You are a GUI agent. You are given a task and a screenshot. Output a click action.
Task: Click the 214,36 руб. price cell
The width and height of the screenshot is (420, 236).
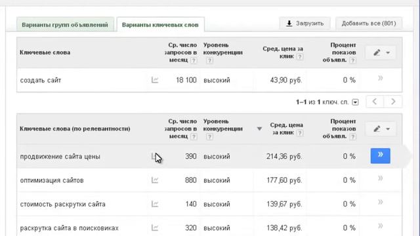pos(284,156)
